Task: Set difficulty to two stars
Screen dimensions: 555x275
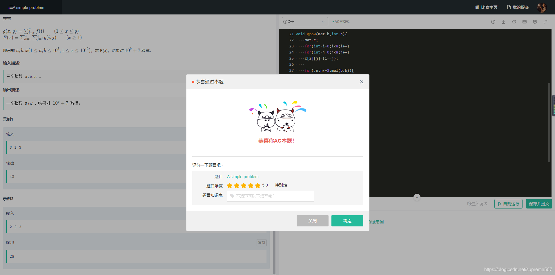Action: pos(237,185)
